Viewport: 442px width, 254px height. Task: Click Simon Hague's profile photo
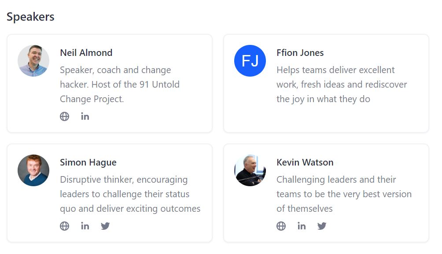coord(33,170)
